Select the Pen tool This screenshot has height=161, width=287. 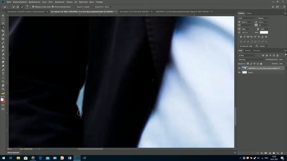pos(3,70)
